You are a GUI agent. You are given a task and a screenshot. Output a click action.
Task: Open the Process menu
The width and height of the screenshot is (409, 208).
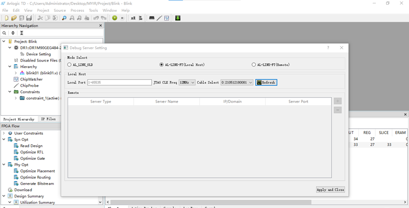click(x=77, y=10)
